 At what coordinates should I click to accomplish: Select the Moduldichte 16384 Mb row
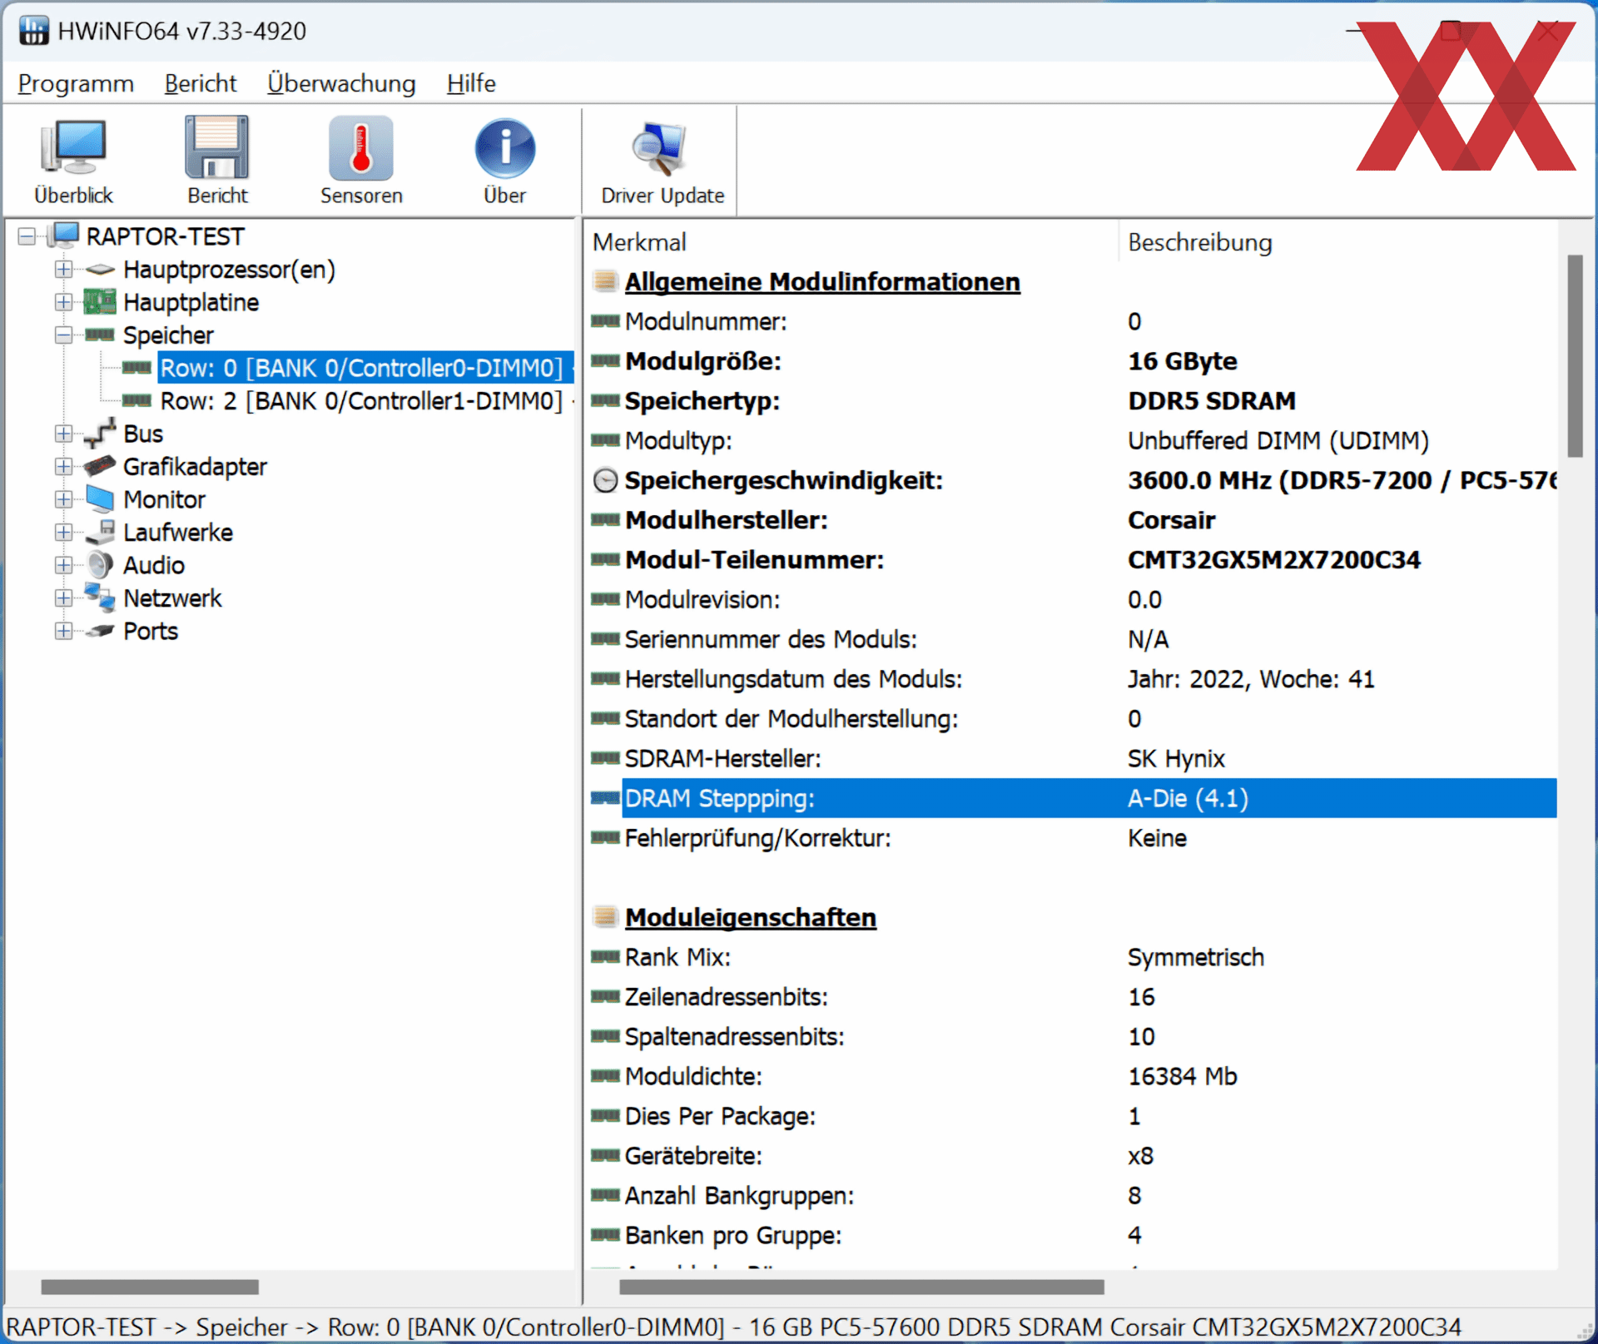pos(1074,1076)
